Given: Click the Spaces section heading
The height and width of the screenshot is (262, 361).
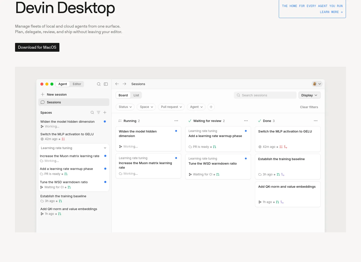Looking at the screenshot, I should pos(46,113).
